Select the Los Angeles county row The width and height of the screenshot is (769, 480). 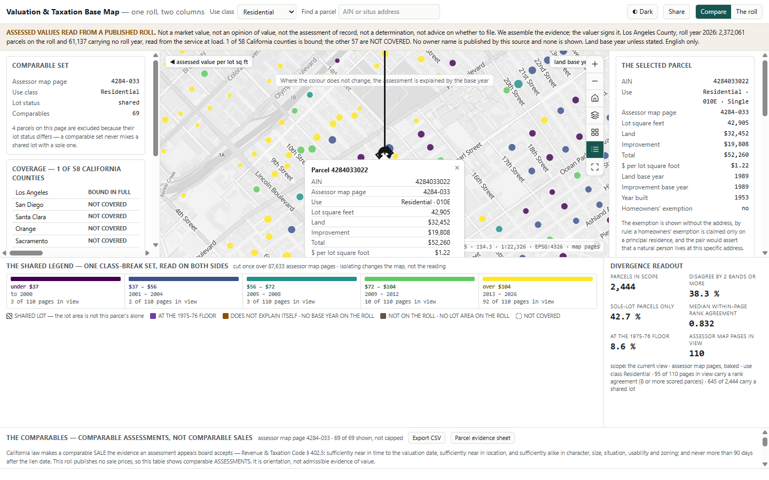[76, 192]
